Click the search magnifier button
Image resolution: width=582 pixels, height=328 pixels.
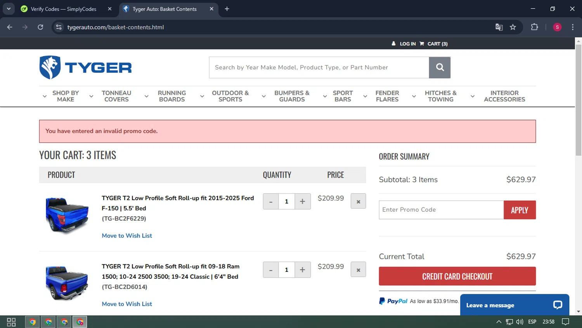point(440,67)
